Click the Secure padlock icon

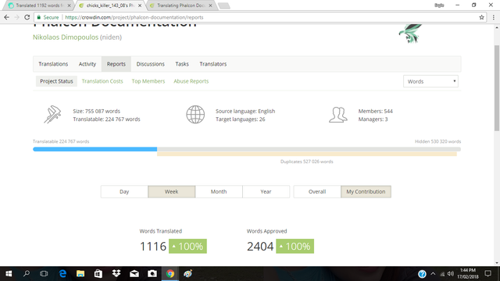(39, 17)
